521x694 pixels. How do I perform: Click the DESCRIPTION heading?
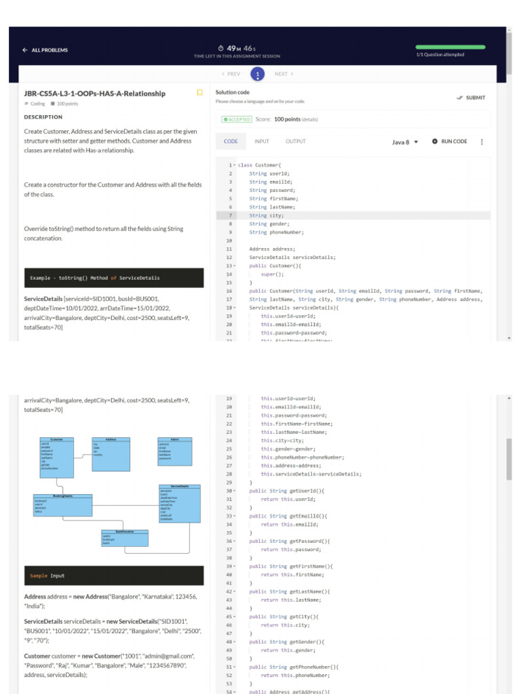click(x=43, y=117)
